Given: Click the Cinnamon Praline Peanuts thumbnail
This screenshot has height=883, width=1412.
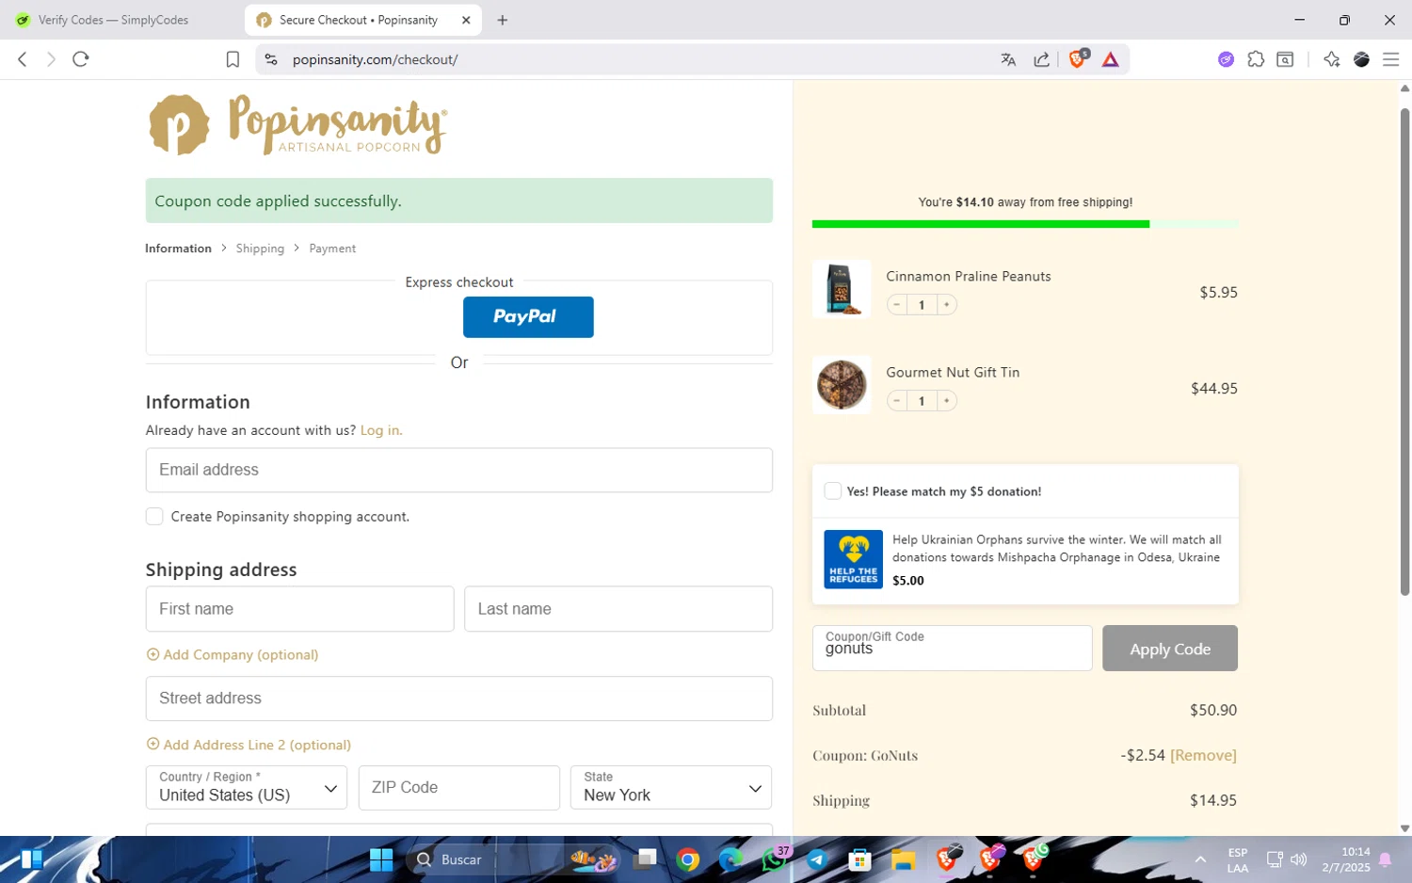Looking at the screenshot, I should 842,289.
